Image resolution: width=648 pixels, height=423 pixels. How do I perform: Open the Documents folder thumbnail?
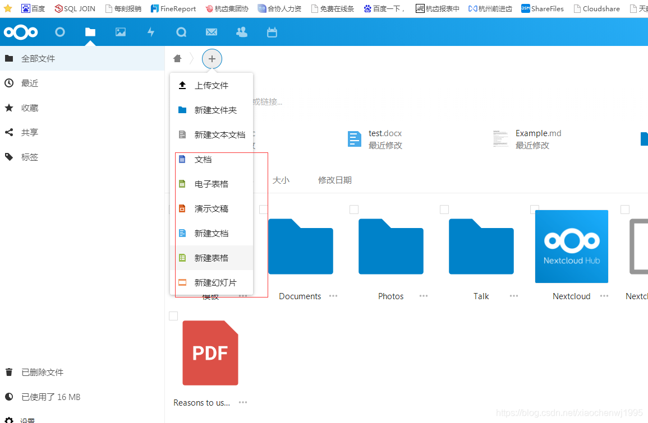coord(301,247)
